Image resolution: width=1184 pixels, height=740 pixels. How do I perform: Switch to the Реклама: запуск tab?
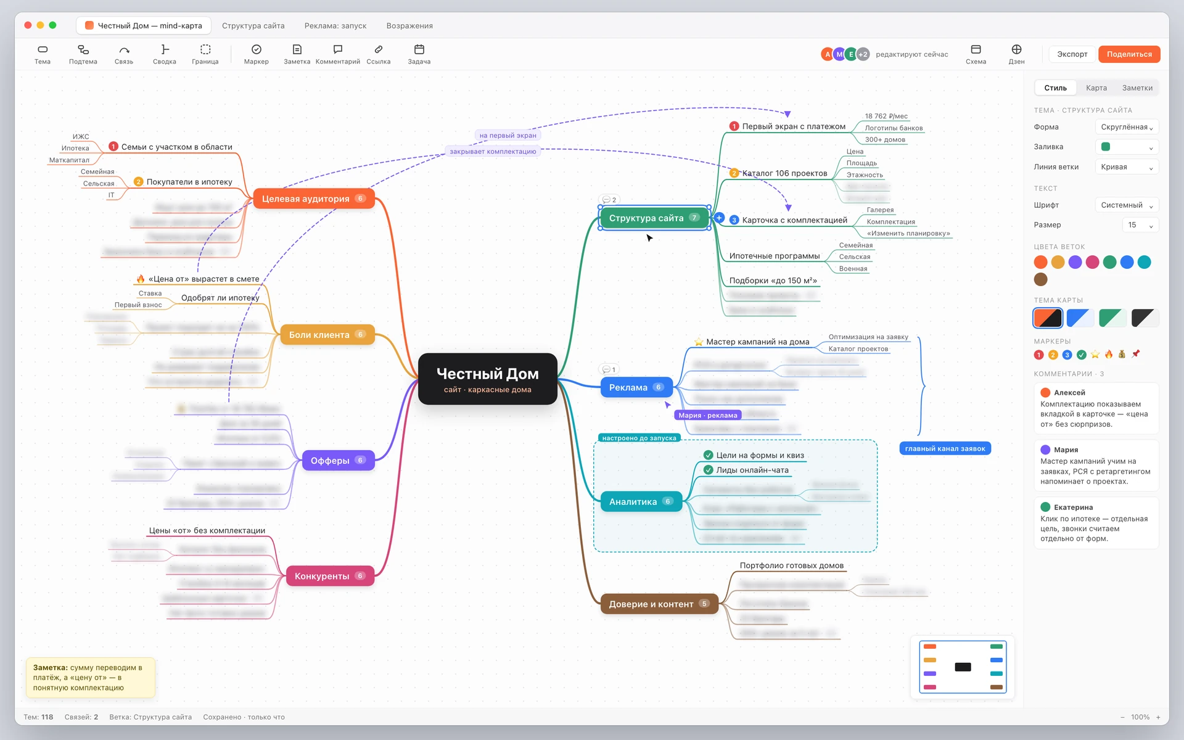click(335, 26)
